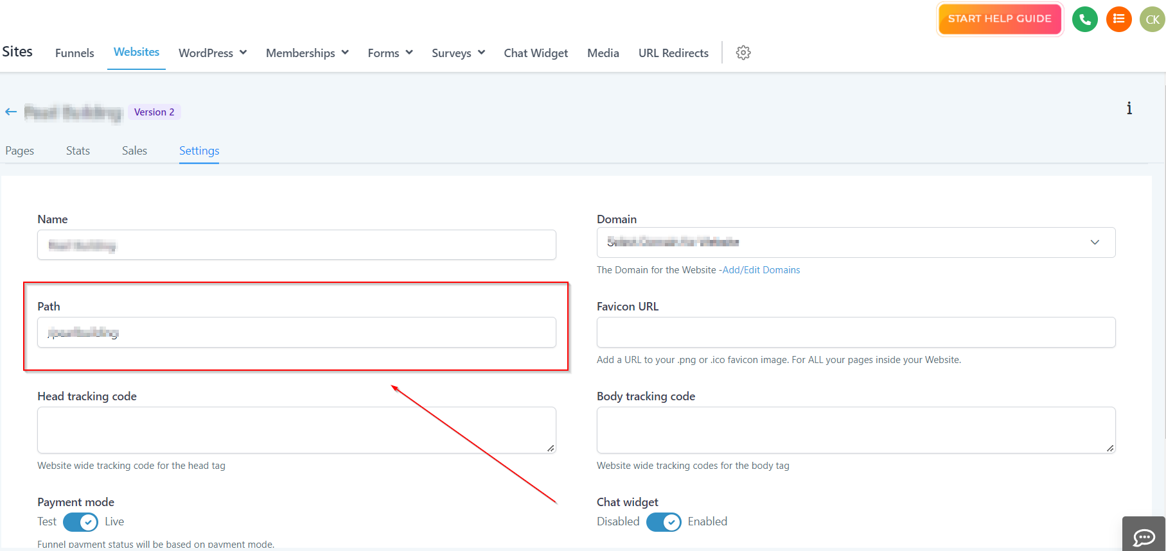Go to the Funnels section
1166x551 pixels.
[75, 53]
